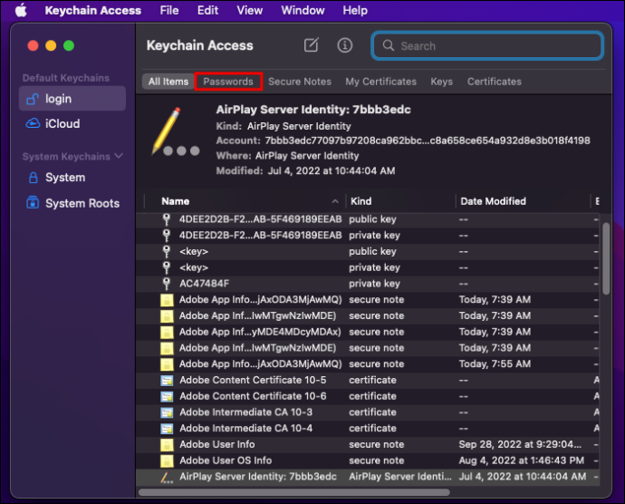Click the yellow minimize window button
This screenshot has width=625, height=504.
coord(51,45)
